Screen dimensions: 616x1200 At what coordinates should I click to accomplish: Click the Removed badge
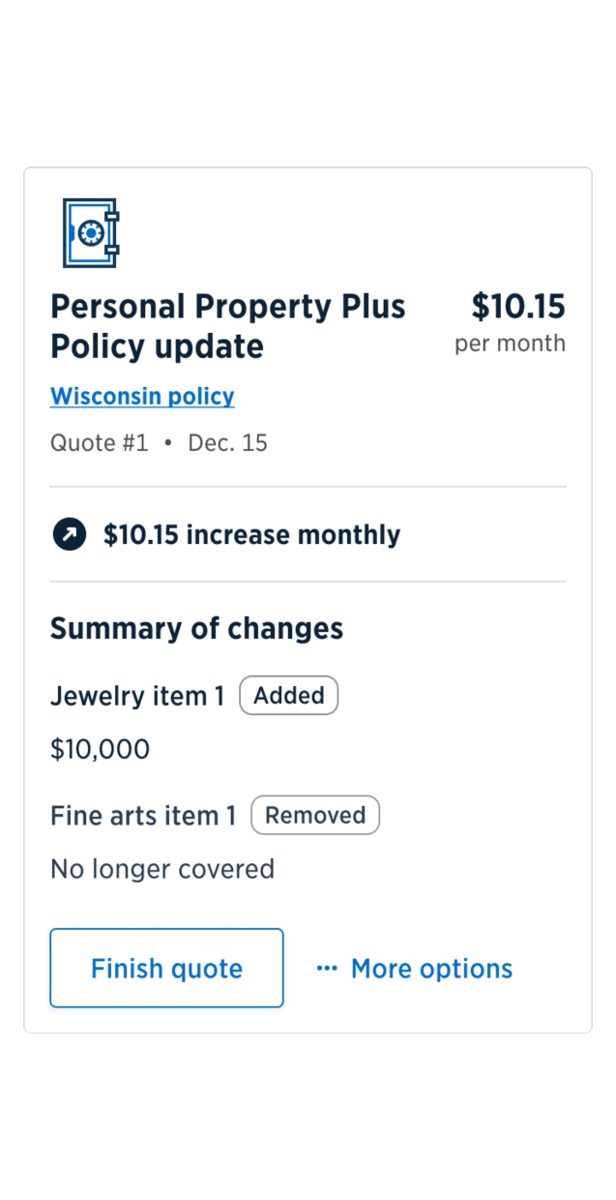pyautogui.click(x=315, y=816)
